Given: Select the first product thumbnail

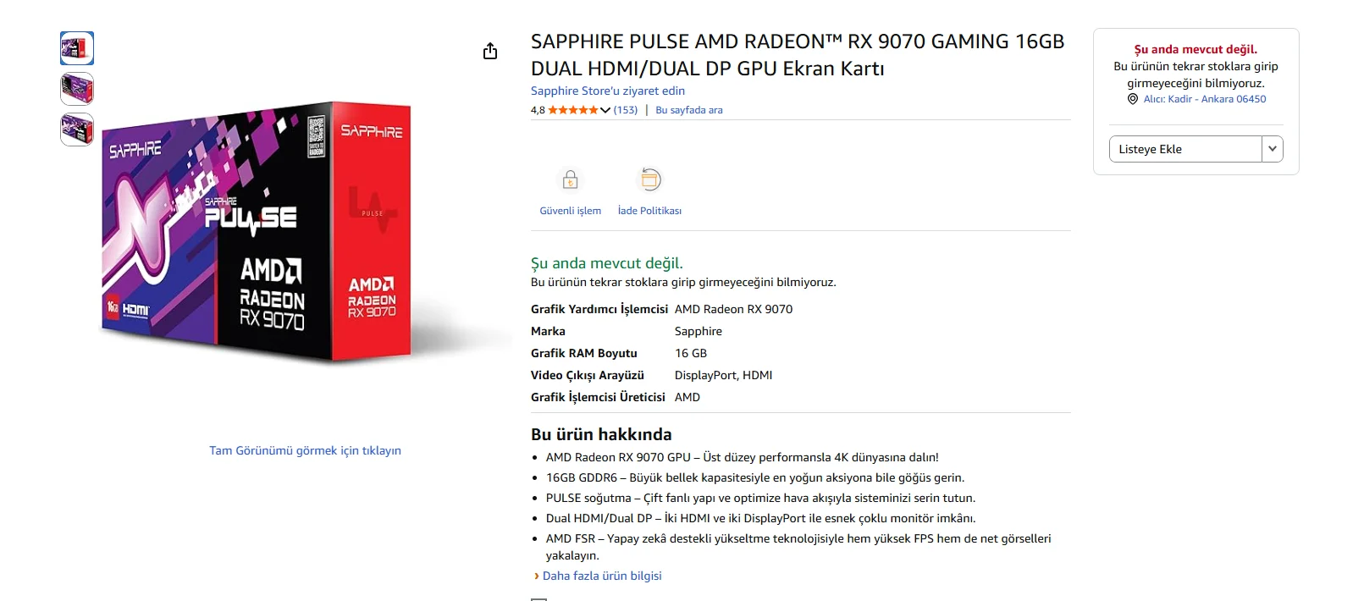Looking at the screenshot, I should click(x=77, y=48).
